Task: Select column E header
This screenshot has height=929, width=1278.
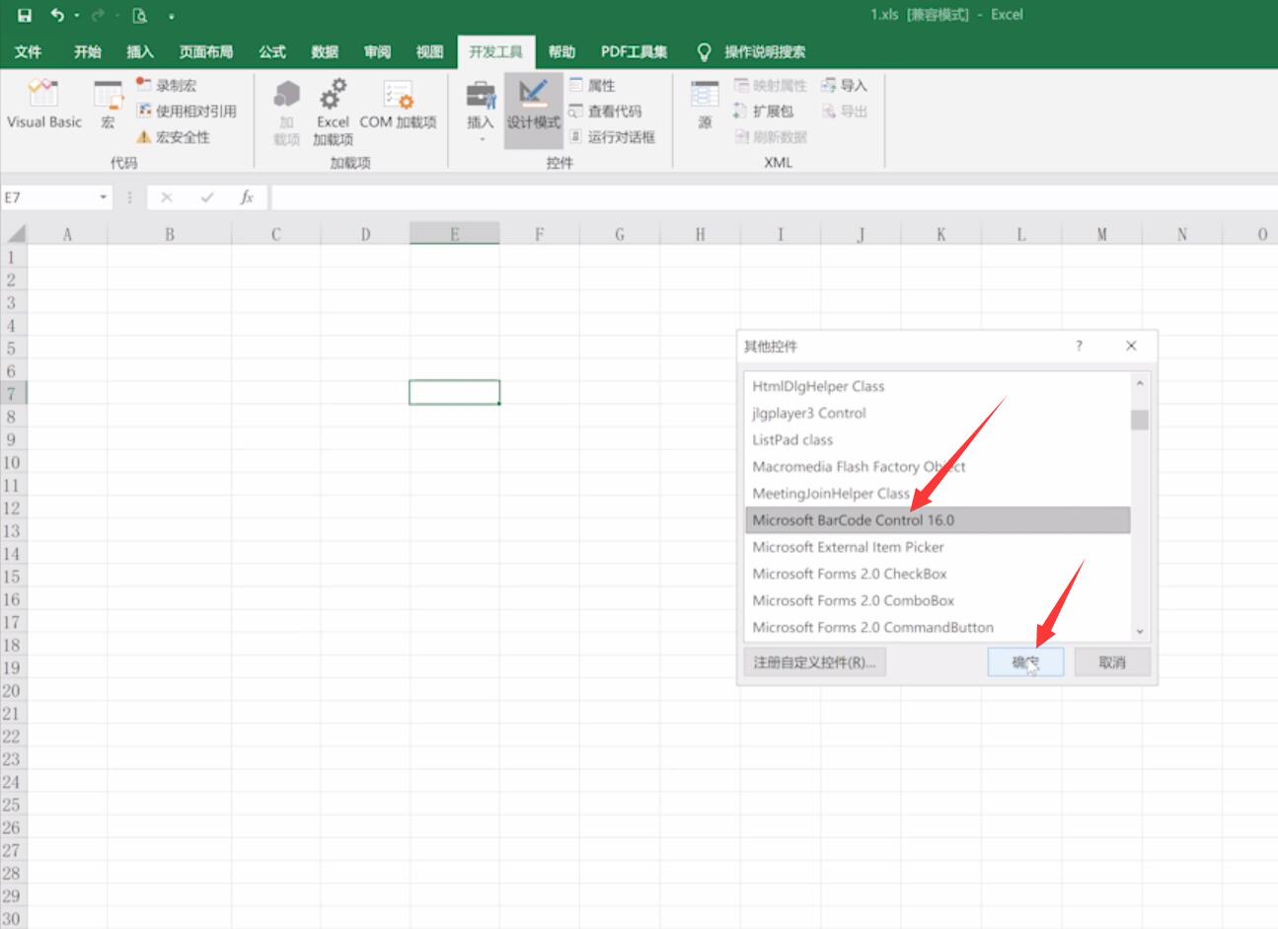Action: pos(455,234)
